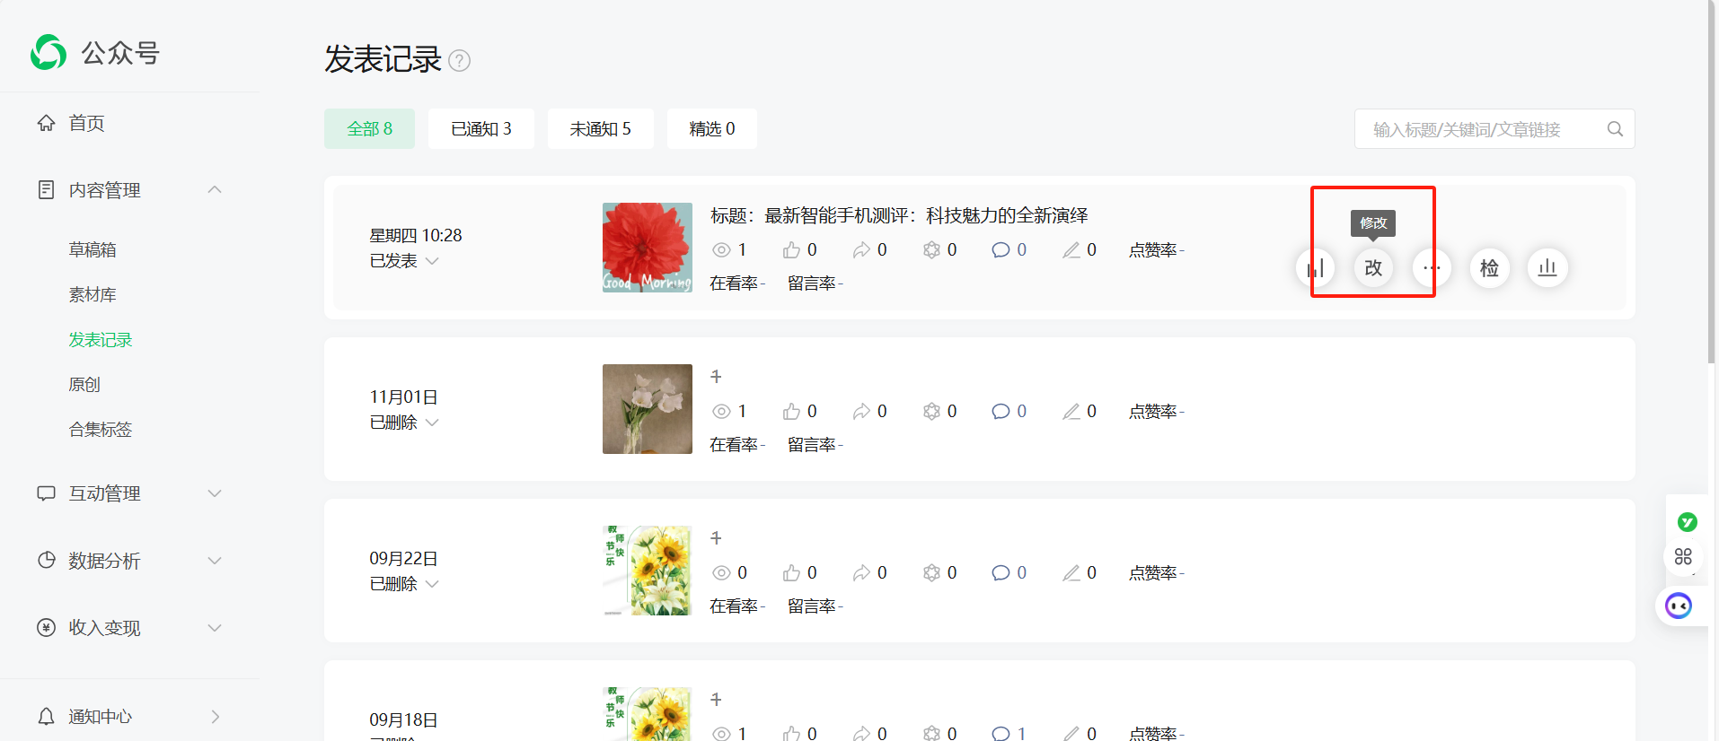
Task: Open 发表记录 in the sidebar
Action: pyautogui.click(x=101, y=340)
